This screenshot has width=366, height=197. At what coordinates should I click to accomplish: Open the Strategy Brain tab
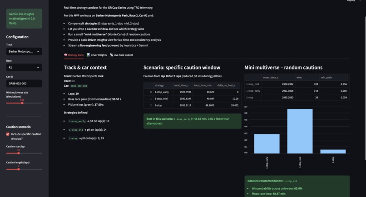tap(74, 55)
